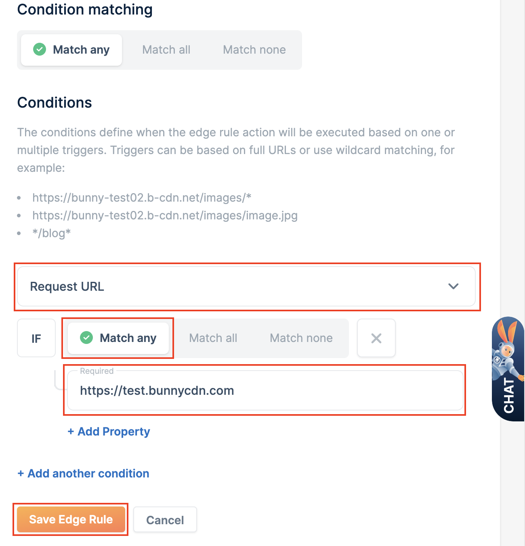Viewport: 525px width, 546px height.
Task: Click the Cancel button
Action: pos(165,520)
